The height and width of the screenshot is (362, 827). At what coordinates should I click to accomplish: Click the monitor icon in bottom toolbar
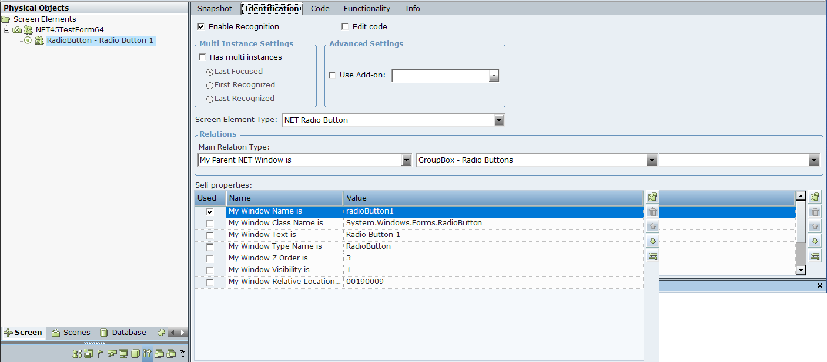(x=123, y=354)
